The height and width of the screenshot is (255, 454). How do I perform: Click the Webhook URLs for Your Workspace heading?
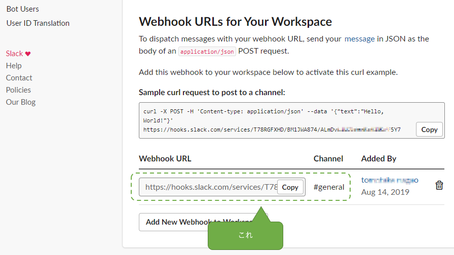(x=236, y=22)
